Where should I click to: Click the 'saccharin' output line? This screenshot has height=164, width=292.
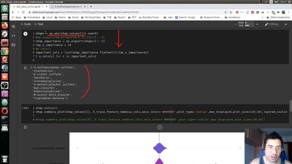click(x=42, y=78)
